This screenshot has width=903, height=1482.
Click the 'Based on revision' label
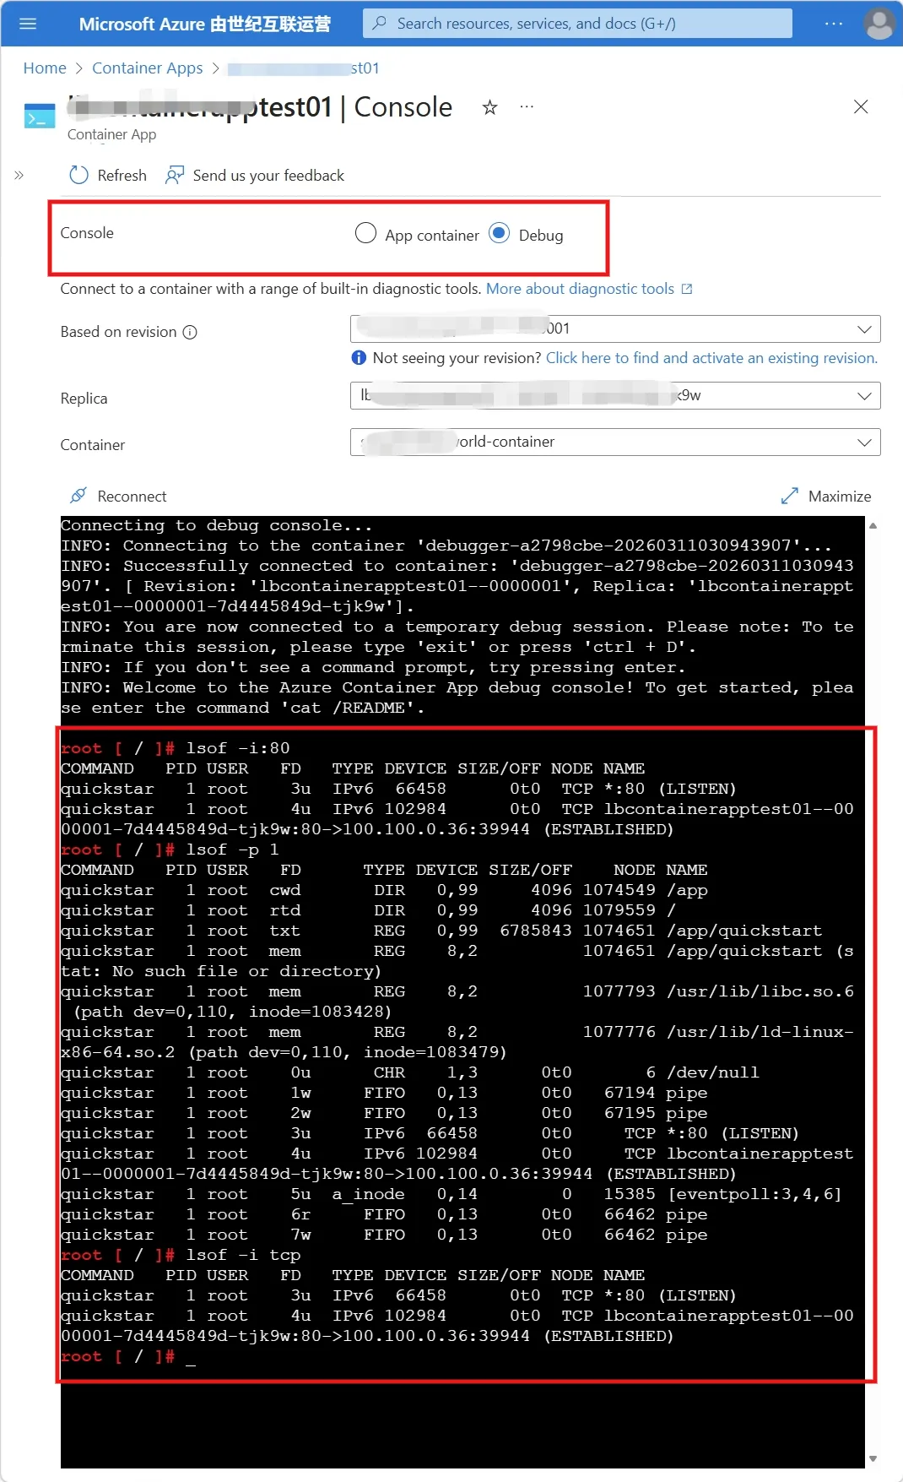tap(118, 332)
